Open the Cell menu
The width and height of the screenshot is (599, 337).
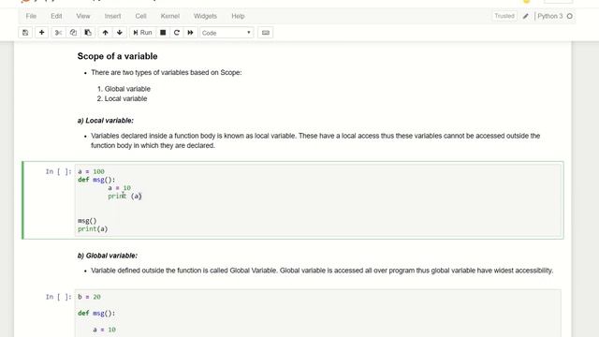(140, 16)
